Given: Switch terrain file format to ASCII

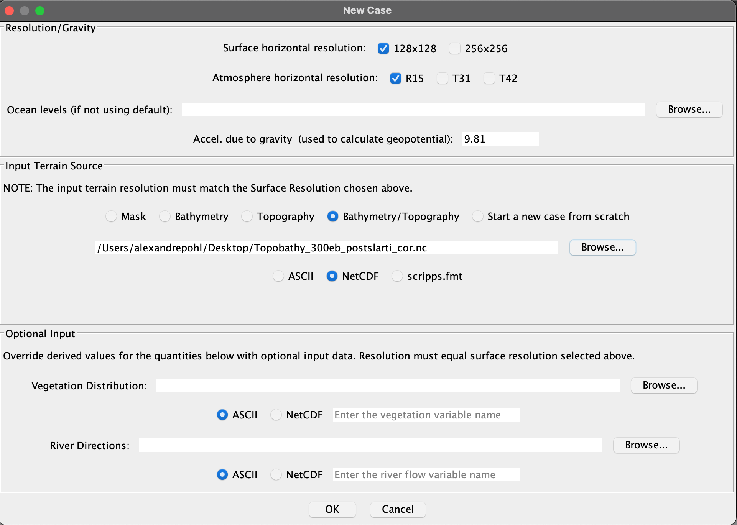Looking at the screenshot, I should pos(278,276).
